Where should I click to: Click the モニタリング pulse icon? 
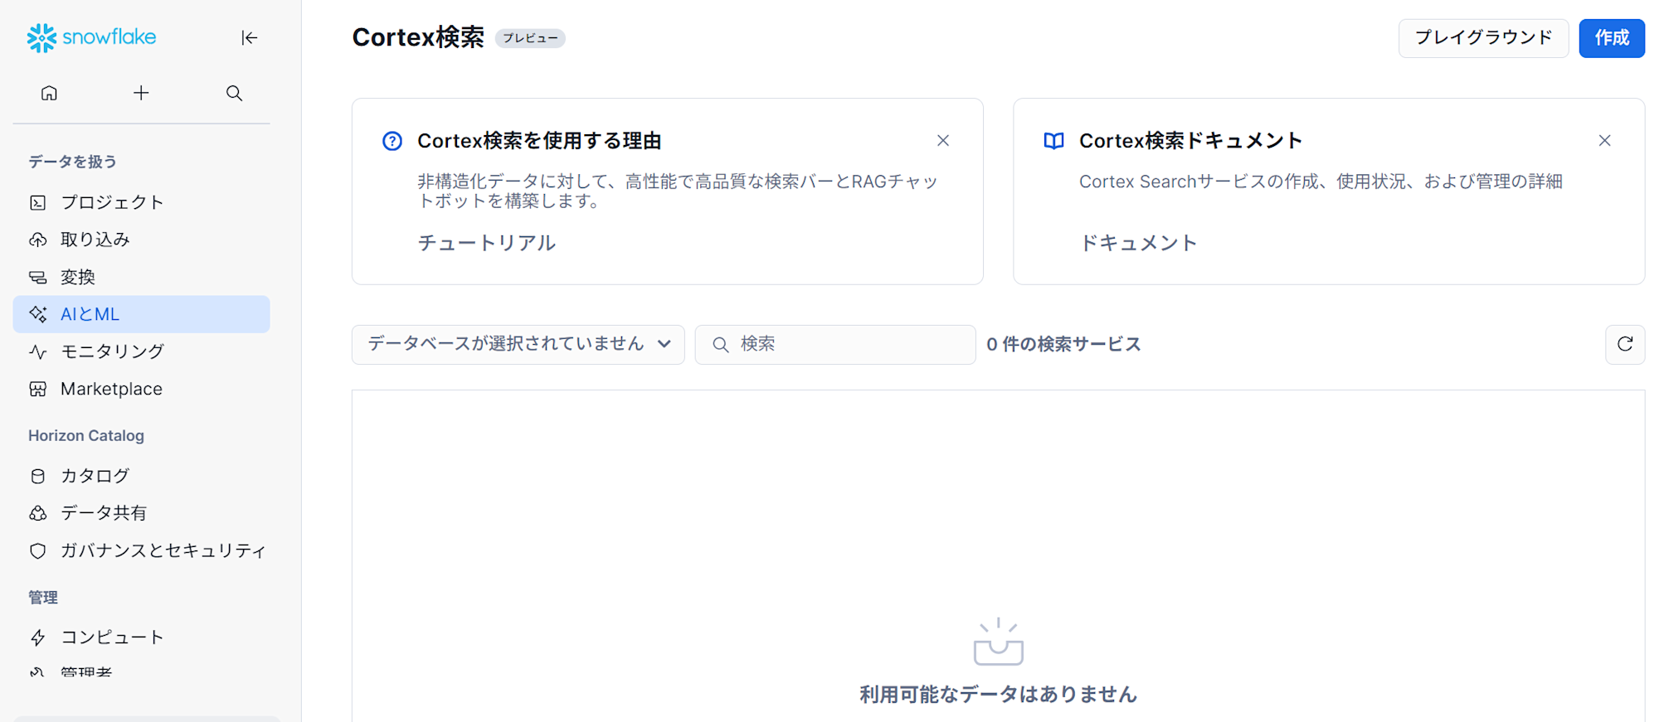coord(37,351)
